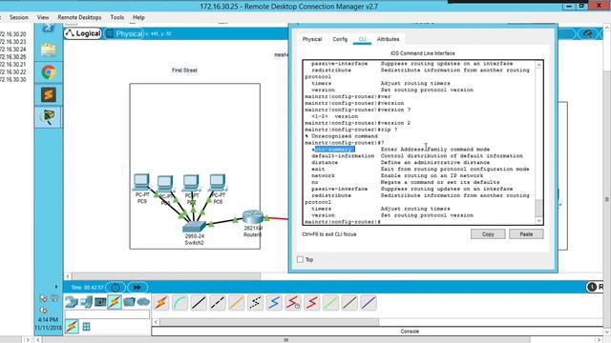Pick the orange fiber cable
Viewport: 611px width, 343px height.
[236, 303]
